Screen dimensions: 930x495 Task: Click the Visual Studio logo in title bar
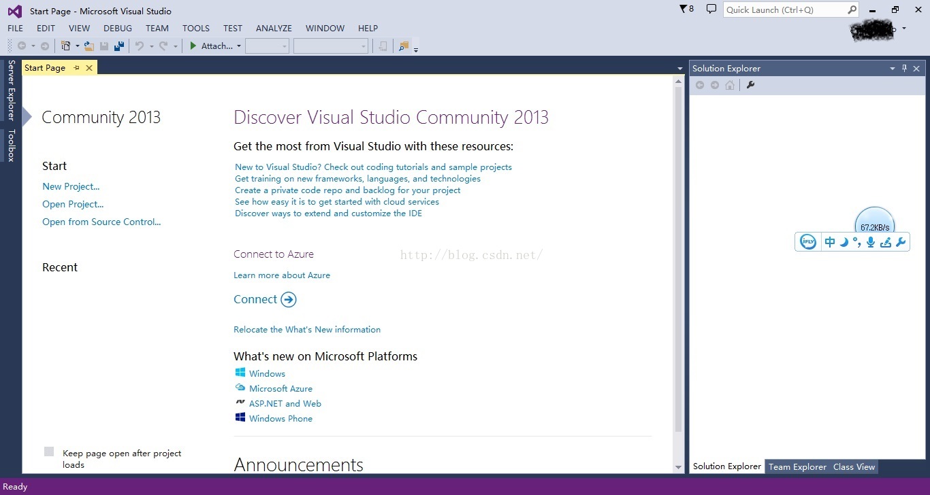14,11
